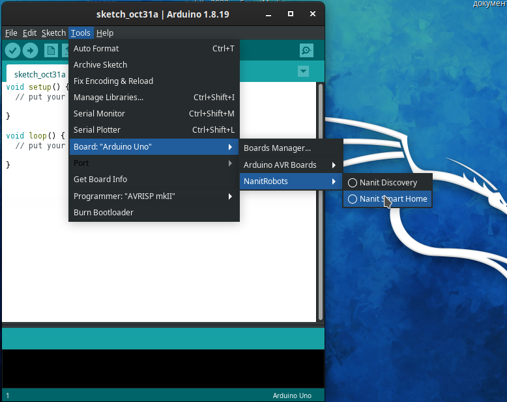Expand the NanitRobots submenu arrow

[334, 181]
